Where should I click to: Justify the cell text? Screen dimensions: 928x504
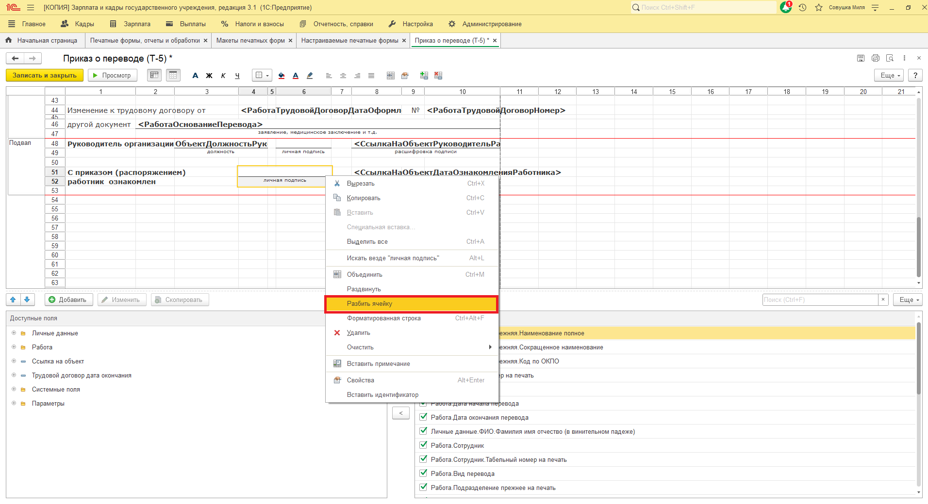(x=371, y=76)
